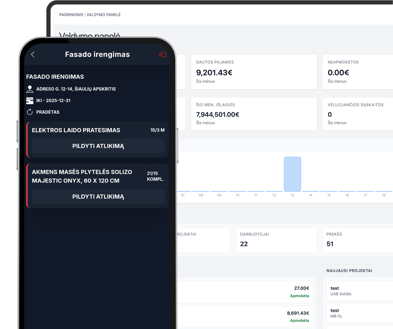Tap the deadline calendar icon
The image size is (393, 329).
pyautogui.click(x=30, y=101)
